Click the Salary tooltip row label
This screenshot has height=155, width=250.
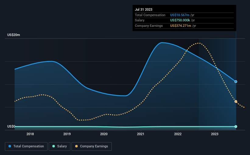[x=140, y=20]
